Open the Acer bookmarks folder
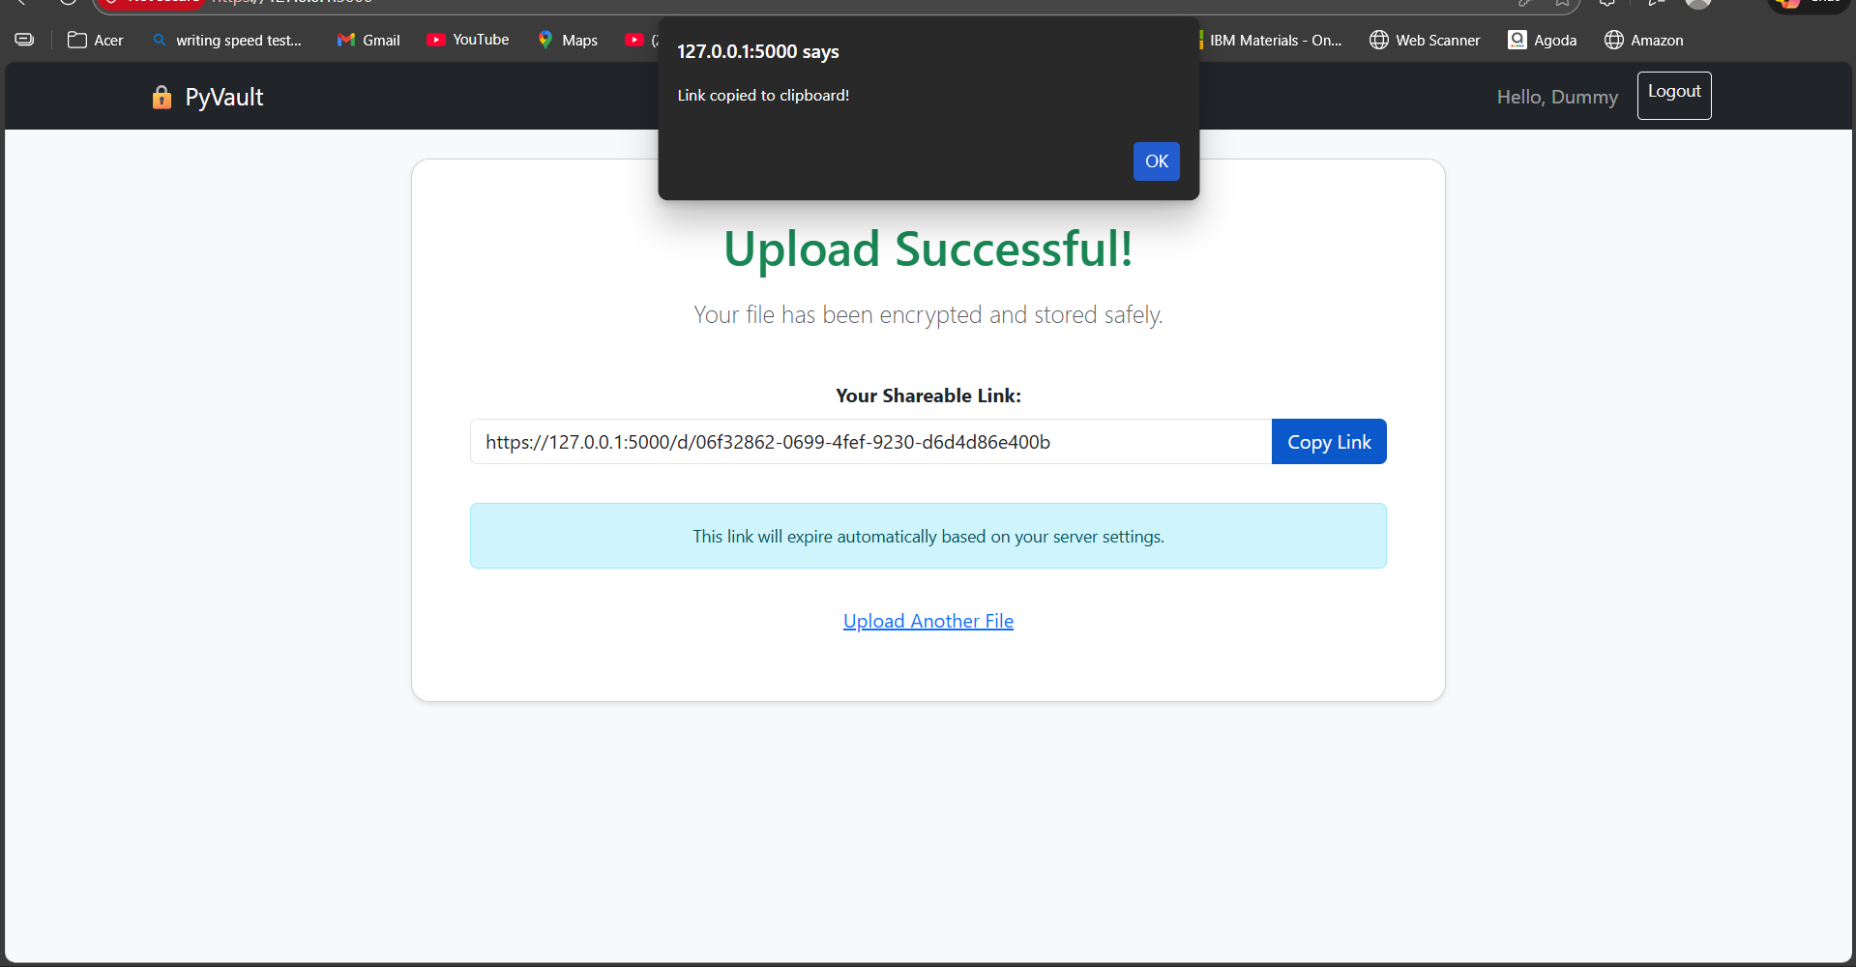This screenshot has height=967, width=1856. click(x=94, y=40)
